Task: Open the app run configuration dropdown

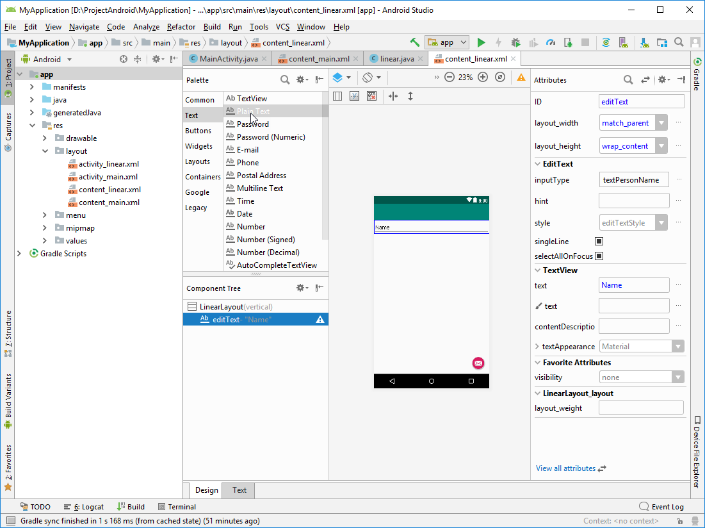Action: pos(447,43)
